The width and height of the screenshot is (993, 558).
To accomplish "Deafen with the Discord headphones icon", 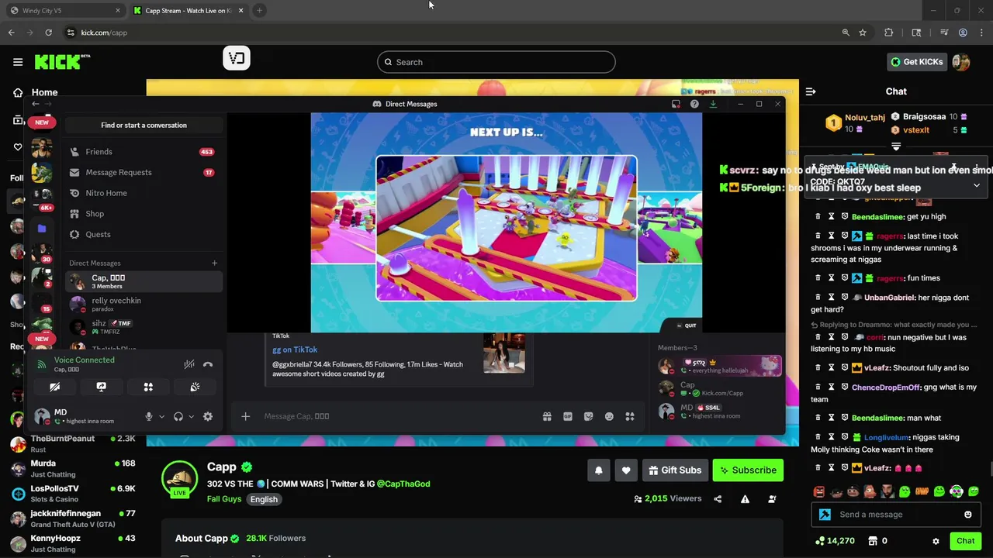I will click(x=178, y=416).
